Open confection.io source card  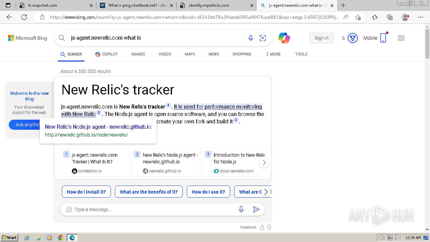(95, 163)
